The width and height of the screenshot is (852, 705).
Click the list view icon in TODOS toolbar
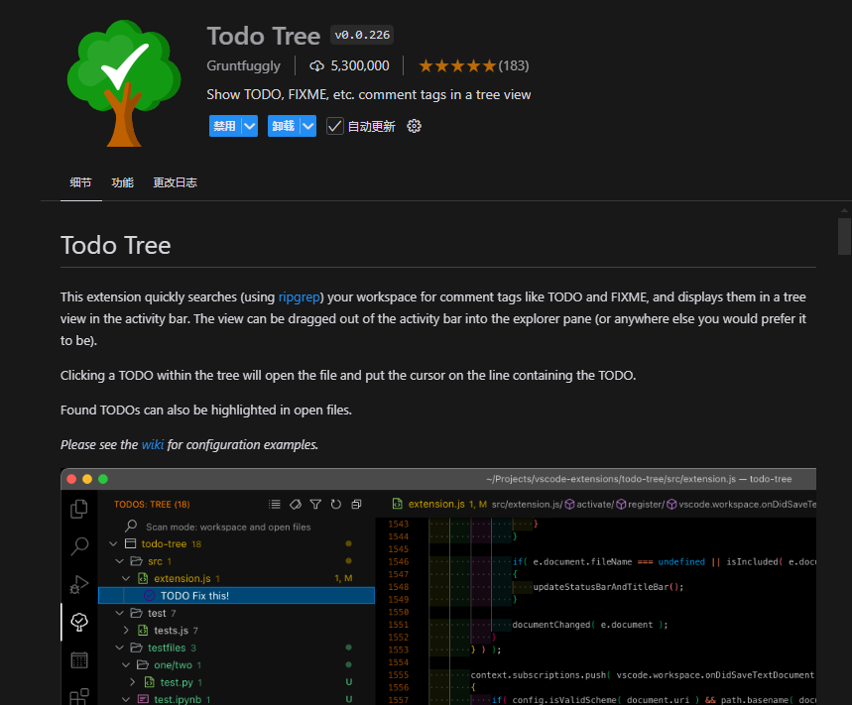coord(275,504)
